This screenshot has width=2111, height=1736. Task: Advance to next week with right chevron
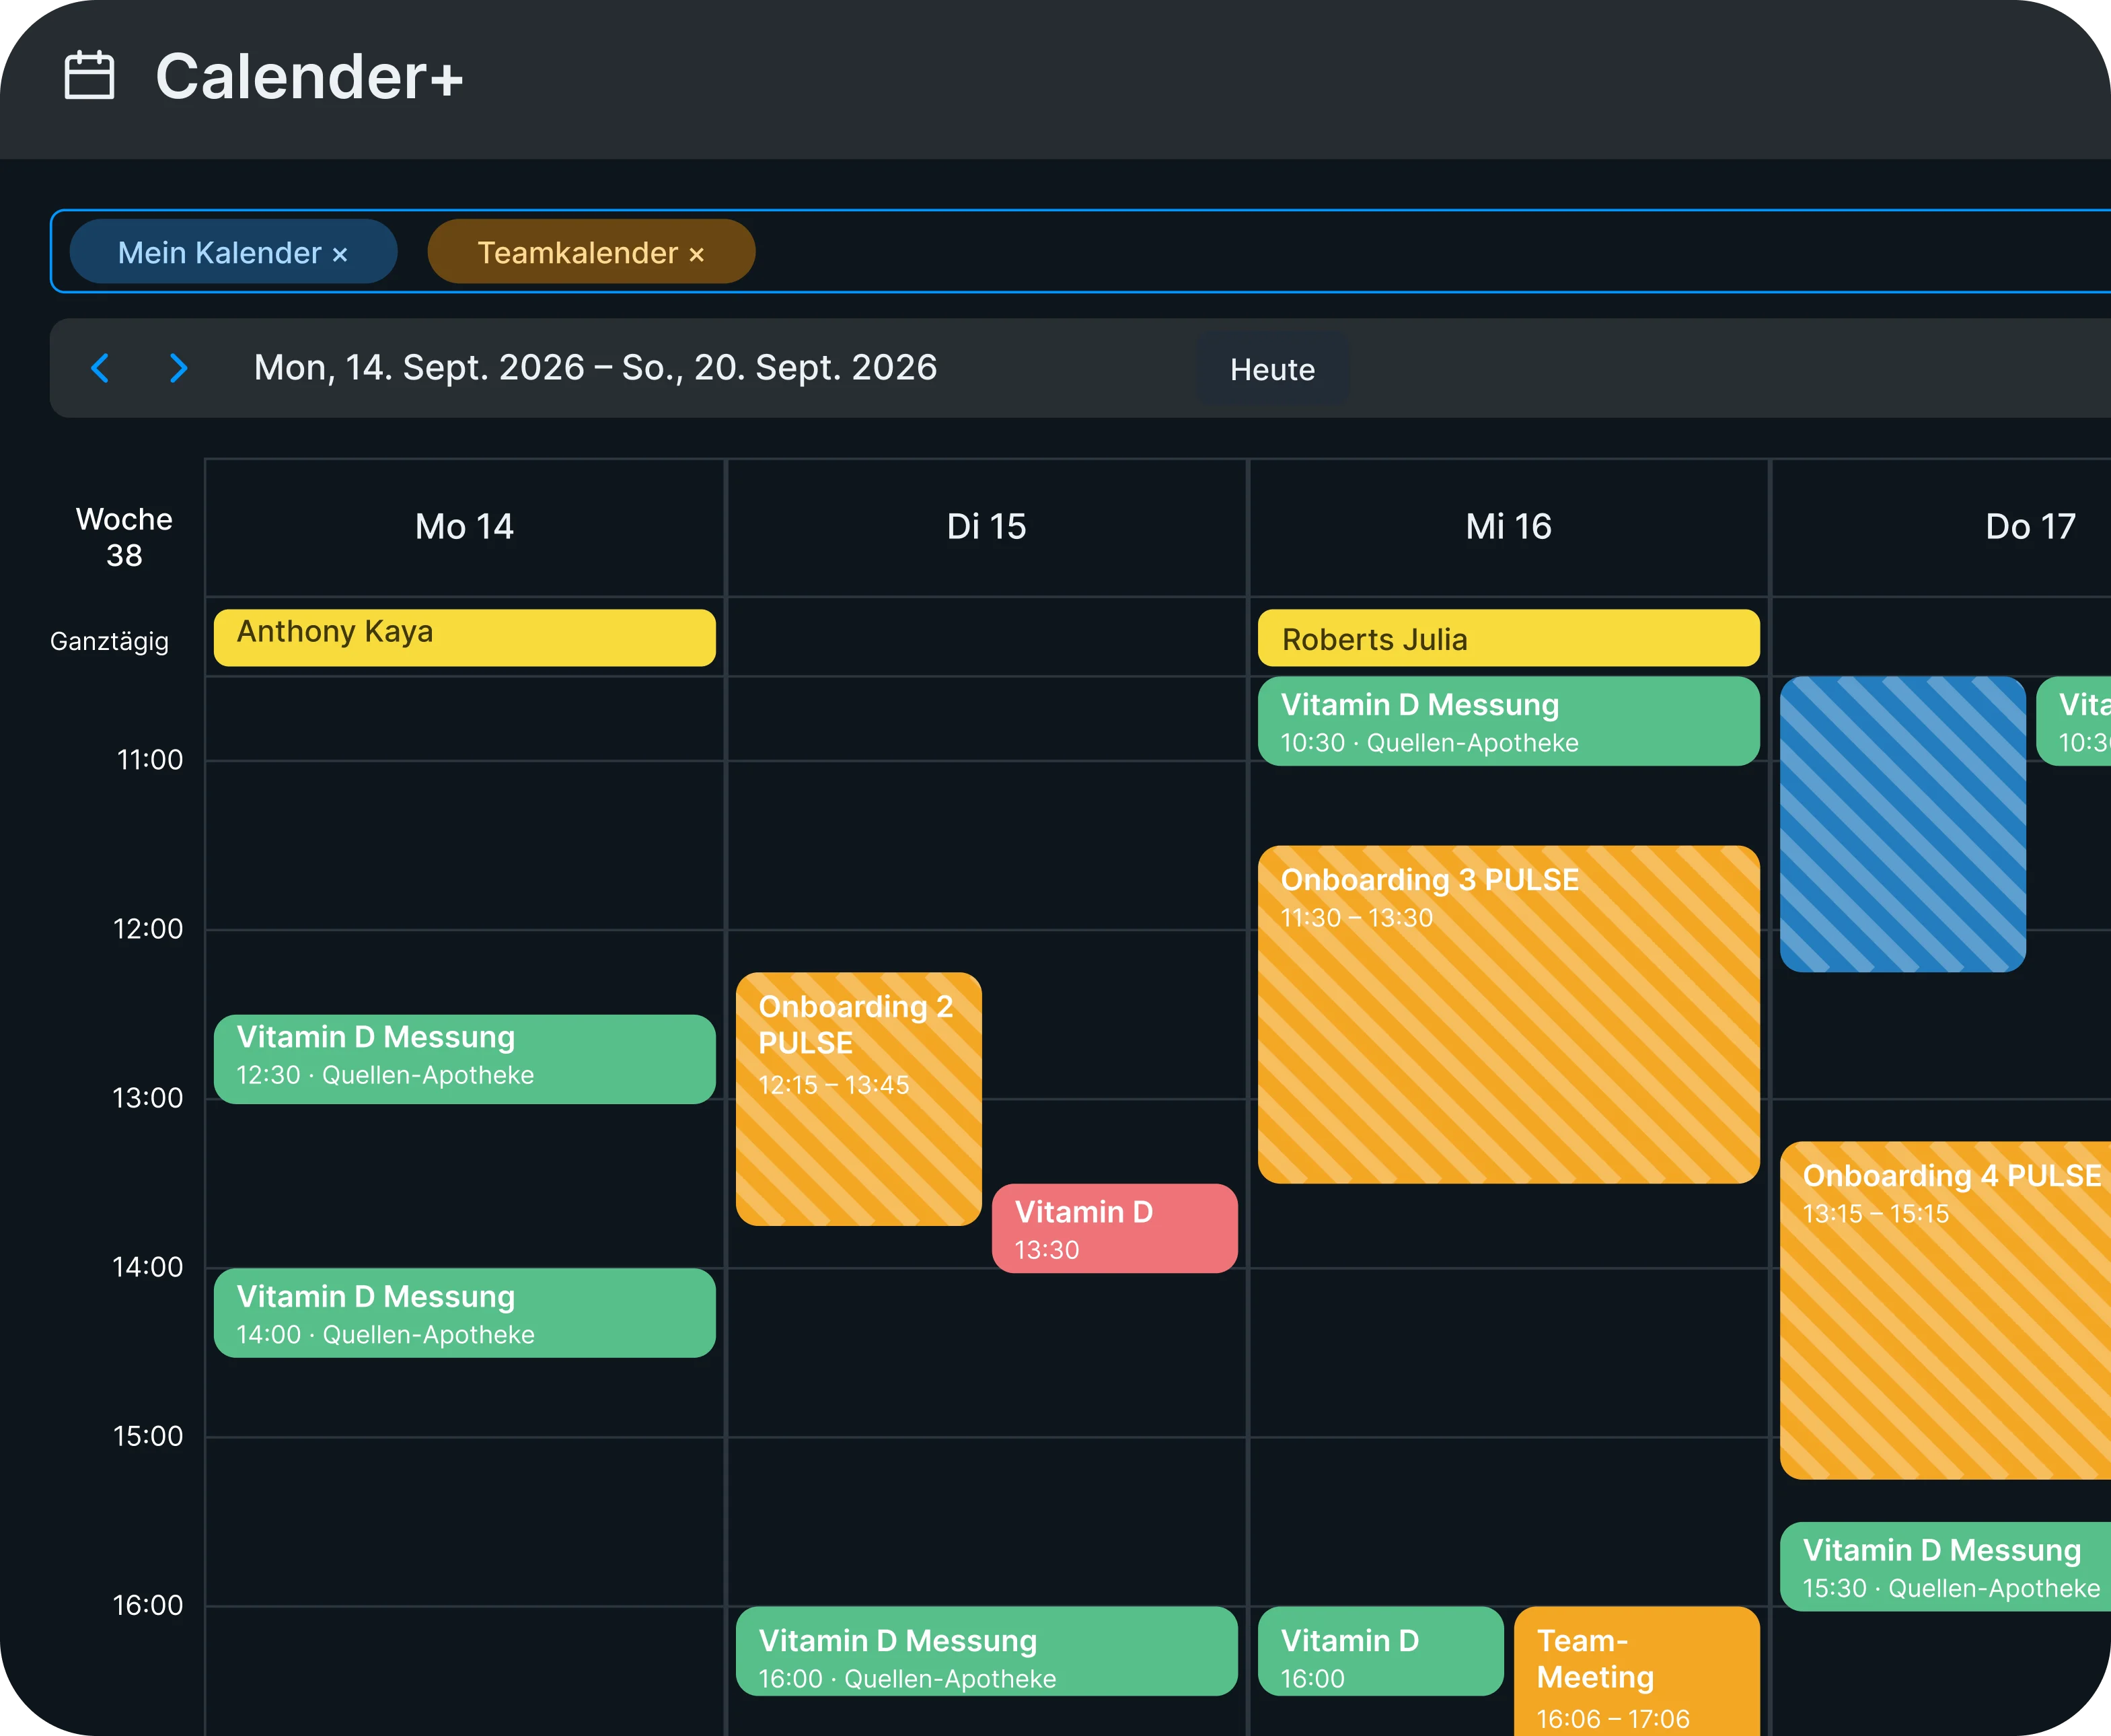[x=178, y=368]
